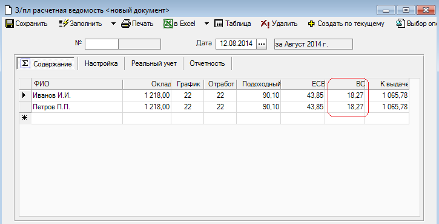Click the Печать button label
Screen dimensions: 439x224
pos(143,24)
